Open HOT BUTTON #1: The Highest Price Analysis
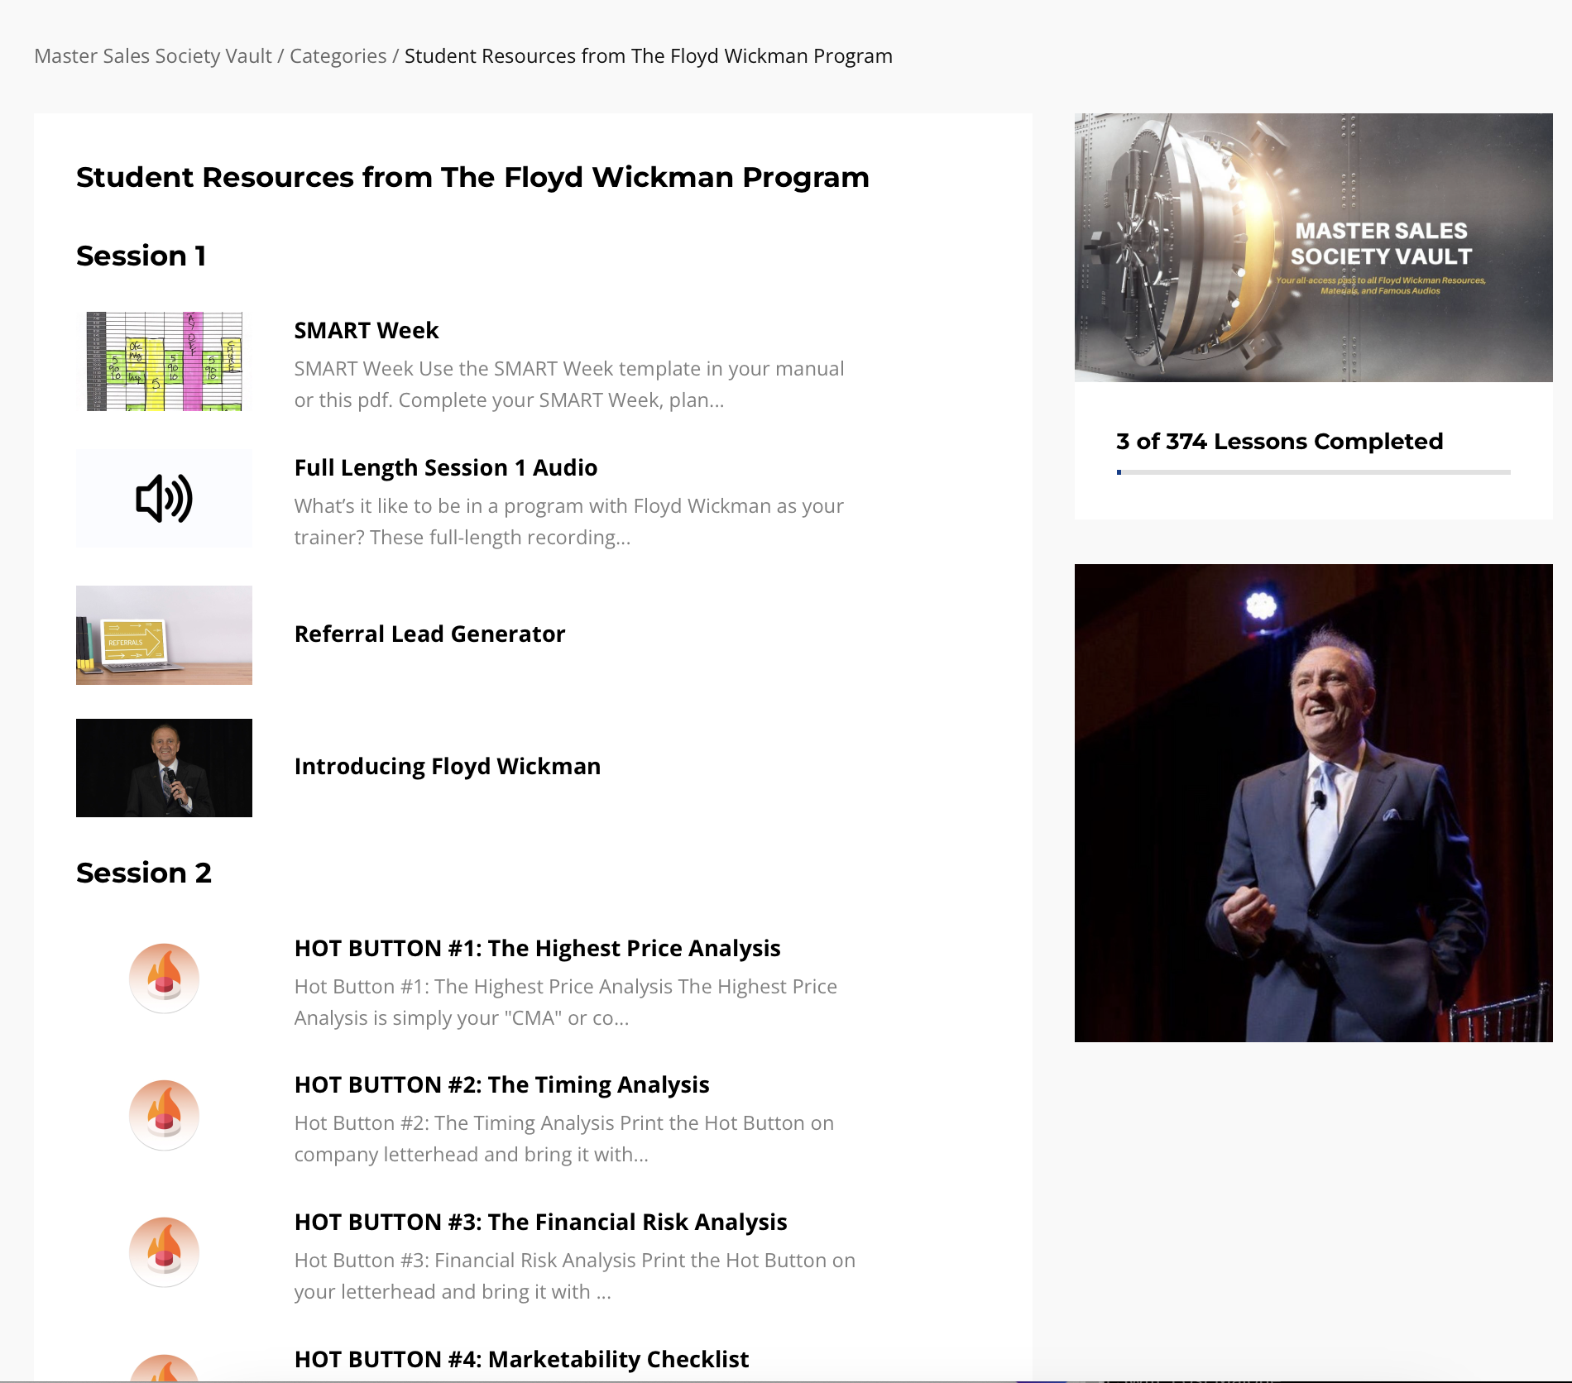The width and height of the screenshot is (1572, 1383). (538, 948)
